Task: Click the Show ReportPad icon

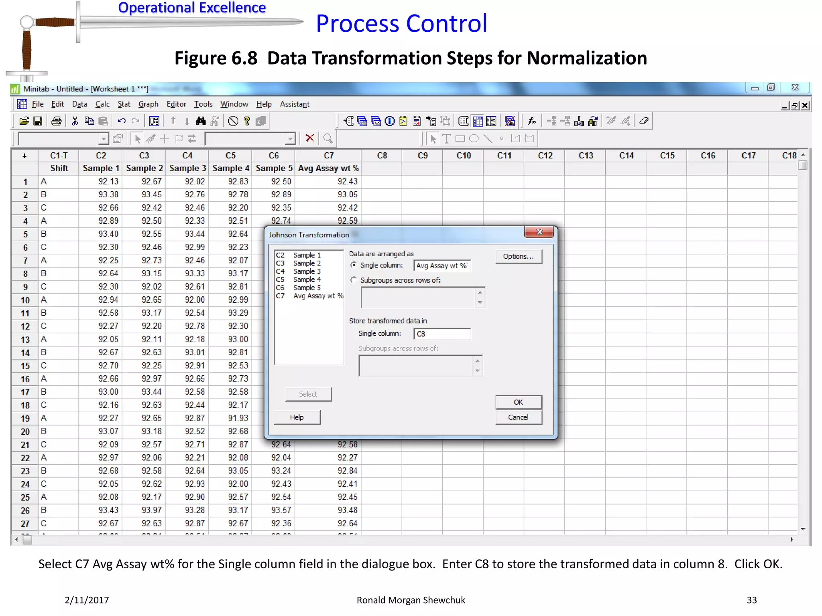Action: click(x=417, y=121)
